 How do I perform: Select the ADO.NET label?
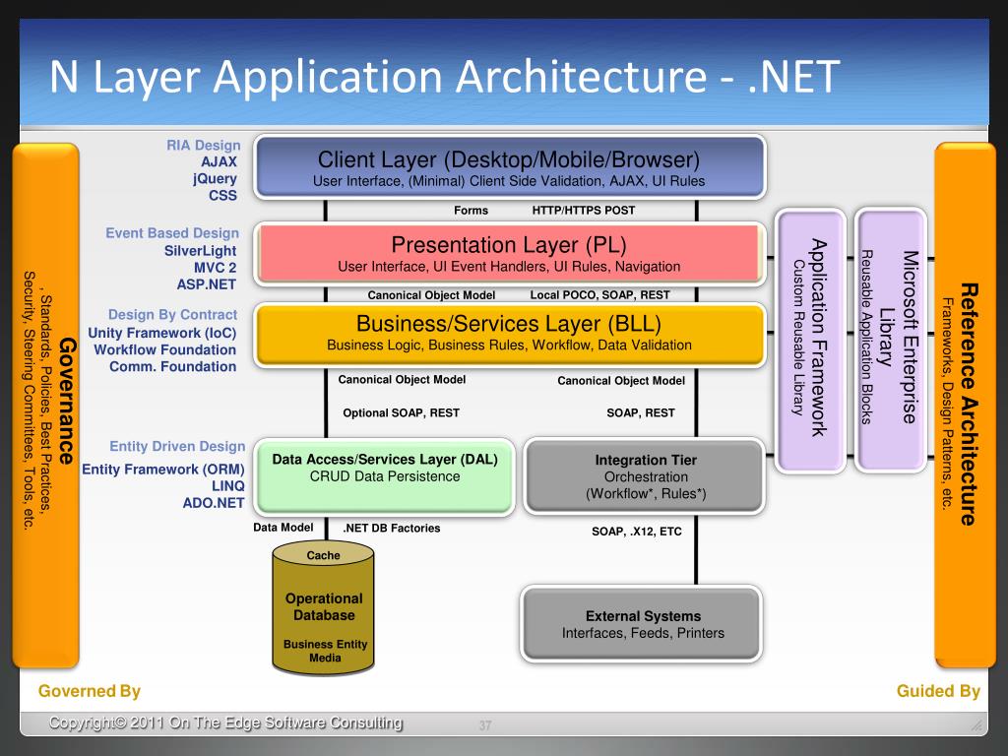click(214, 503)
